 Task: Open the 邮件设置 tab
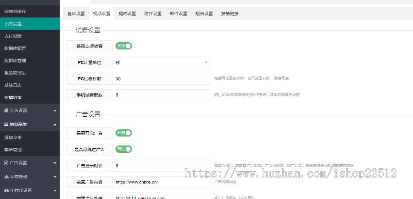pyautogui.click(x=179, y=14)
